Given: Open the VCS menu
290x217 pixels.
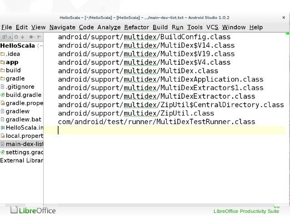Looking at the screenshot, I should point(212,27).
